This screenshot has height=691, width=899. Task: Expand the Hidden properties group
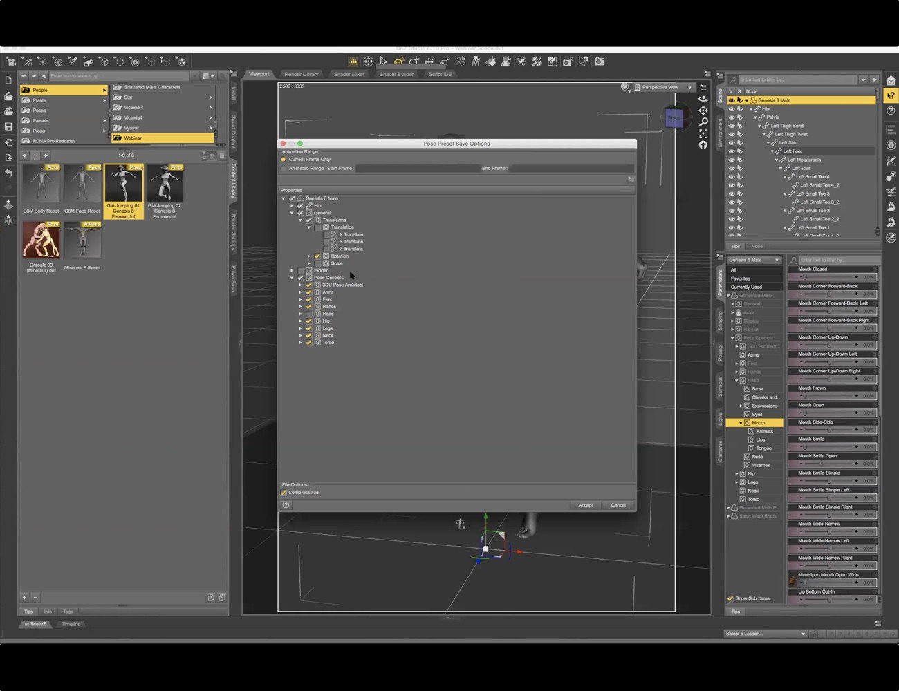tap(293, 271)
